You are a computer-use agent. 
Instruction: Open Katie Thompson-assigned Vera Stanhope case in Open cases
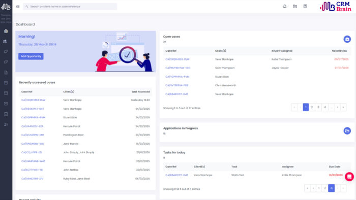[x=177, y=59]
